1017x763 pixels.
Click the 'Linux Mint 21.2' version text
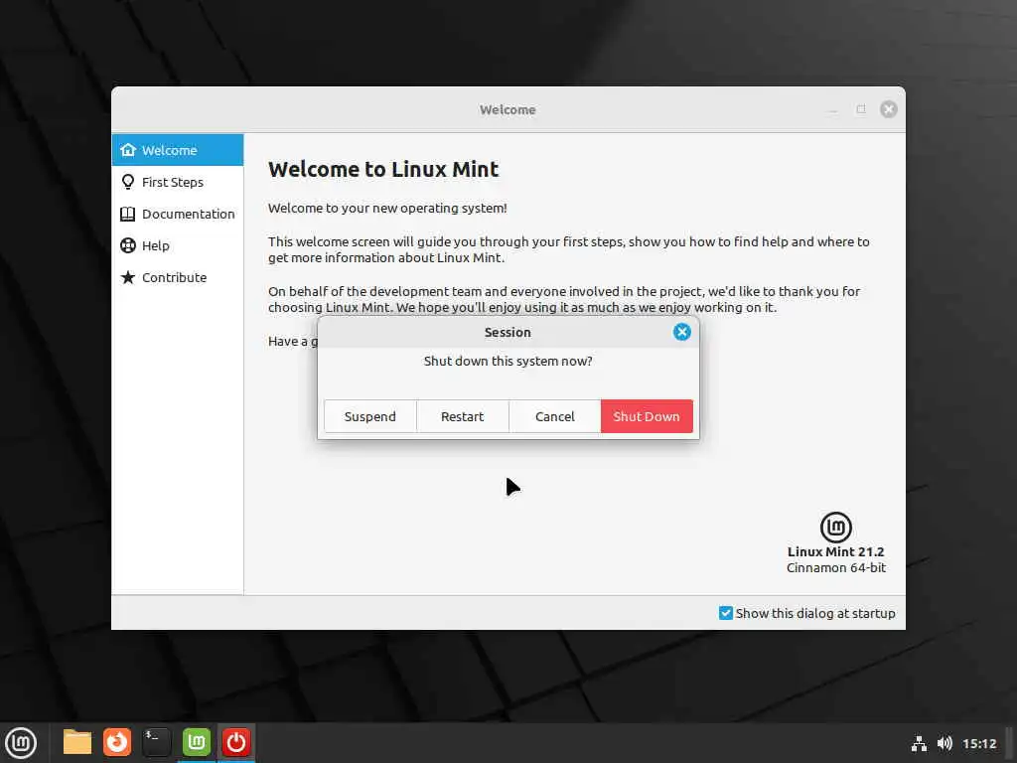tap(835, 552)
